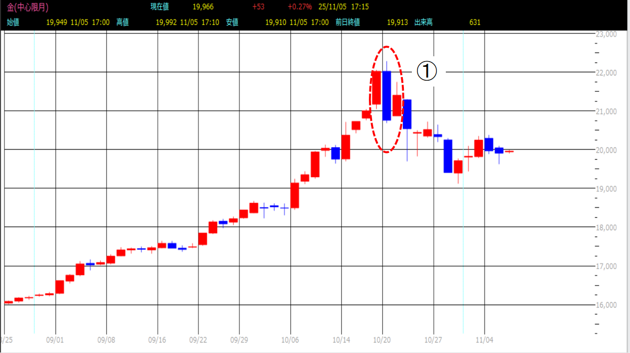Image resolution: width=630 pixels, height=353 pixels.
Task: Select the 安値 value 19,910
Action: [x=275, y=22]
